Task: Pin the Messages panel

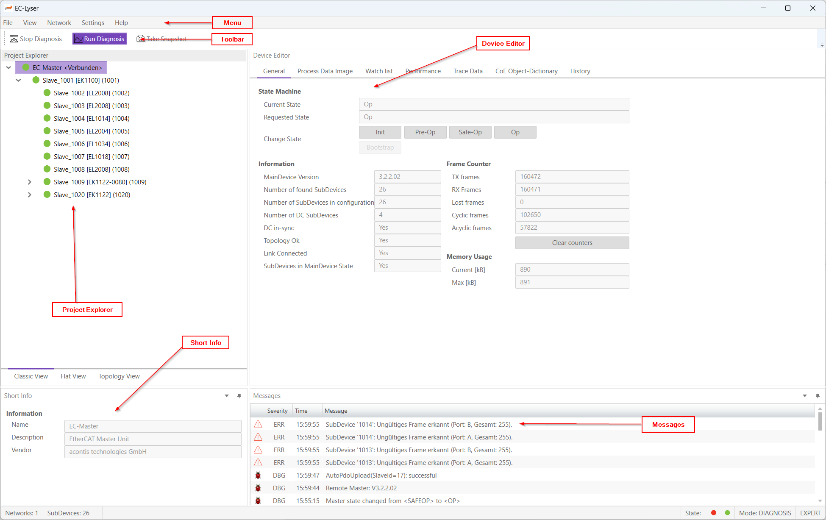Action: [x=818, y=396]
